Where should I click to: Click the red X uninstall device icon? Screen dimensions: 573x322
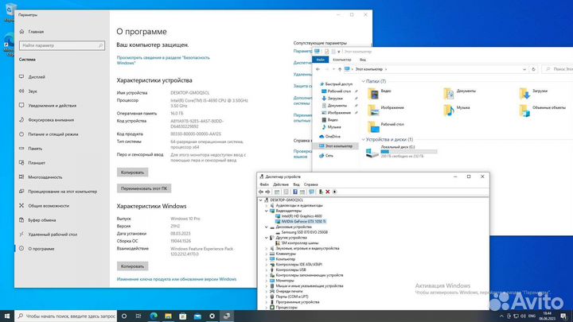pos(328,192)
